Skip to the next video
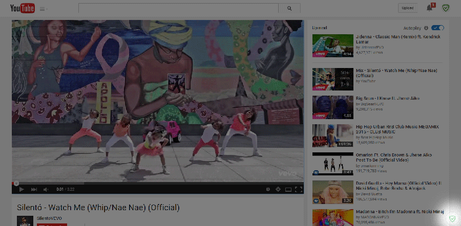This screenshot has width=461, height=226. click(x=34, y=189)
